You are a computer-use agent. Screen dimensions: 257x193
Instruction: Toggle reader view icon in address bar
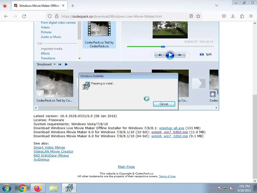[x=191, y=16]
